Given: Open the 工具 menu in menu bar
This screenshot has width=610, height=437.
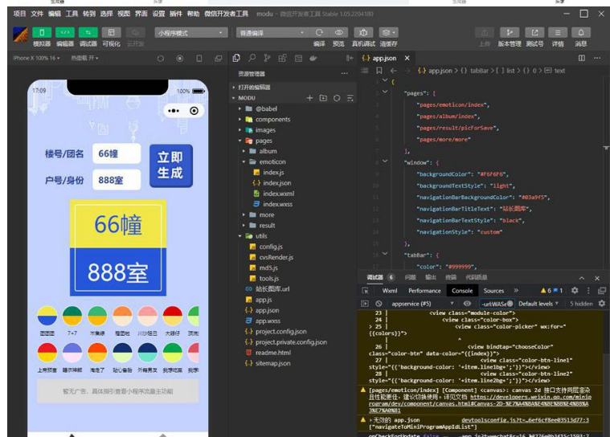Looking at the screenshot, I should click(72, 14).
